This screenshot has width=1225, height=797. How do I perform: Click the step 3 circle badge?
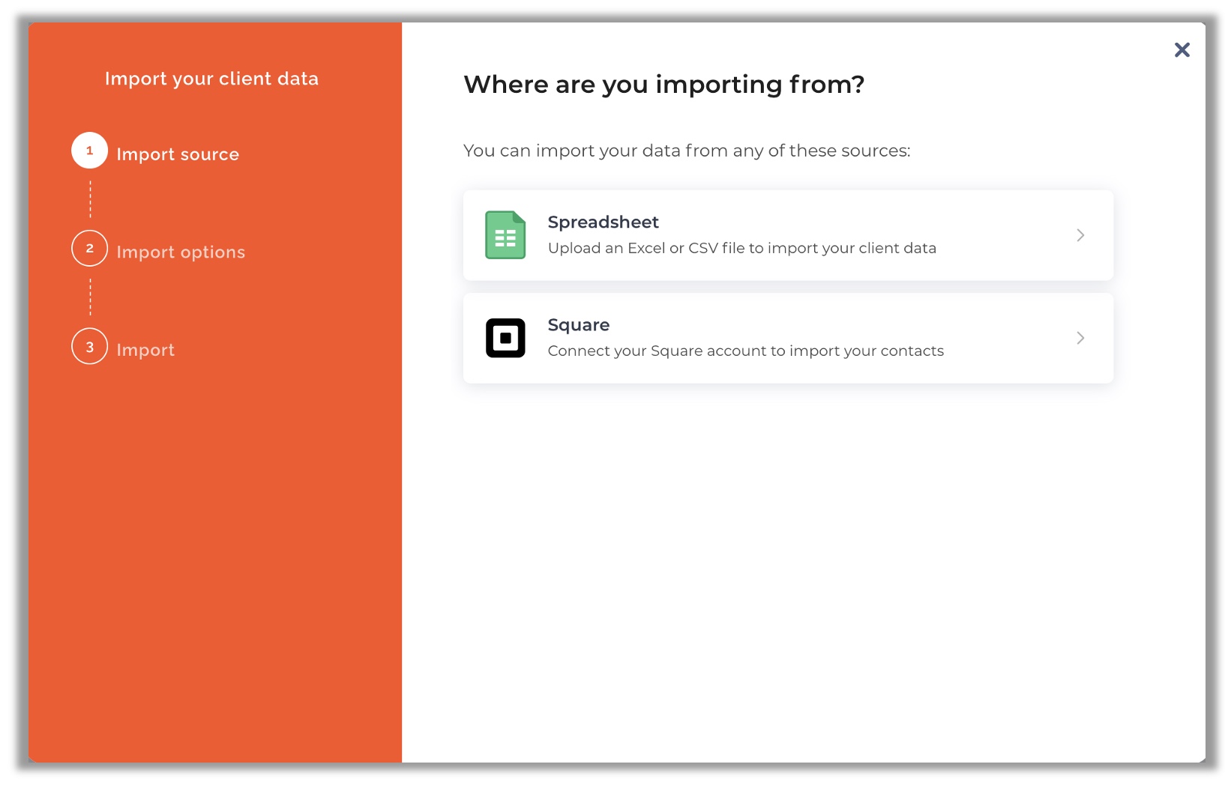click(90, 347)
